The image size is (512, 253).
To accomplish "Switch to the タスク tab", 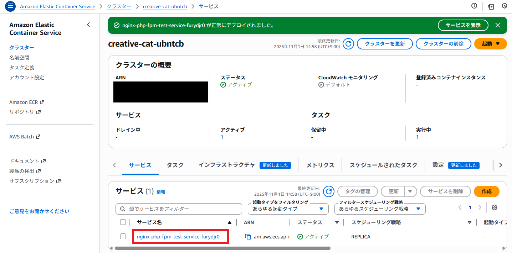I will [175, 165].
